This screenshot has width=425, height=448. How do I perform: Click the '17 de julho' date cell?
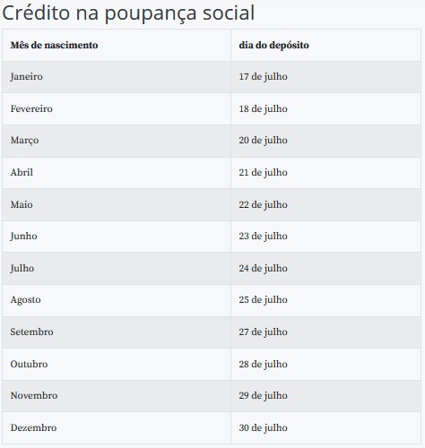325,77
